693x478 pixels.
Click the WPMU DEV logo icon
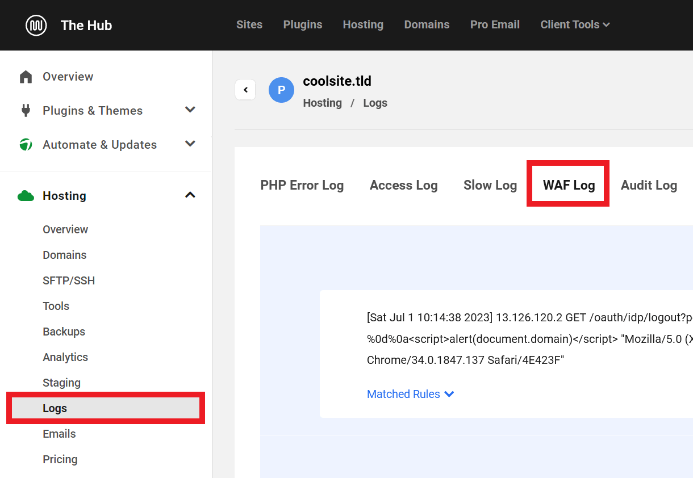point(36,25)
